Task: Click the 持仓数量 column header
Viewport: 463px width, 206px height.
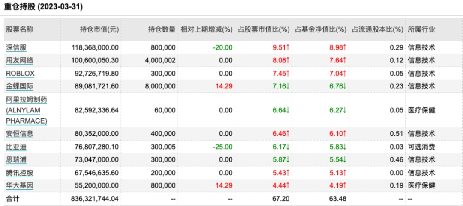Action: pos(162,29)
